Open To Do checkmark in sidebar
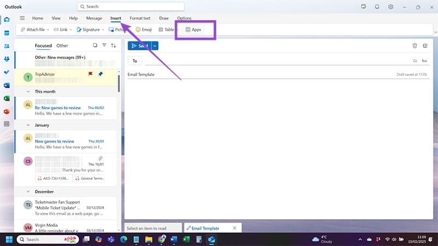438x246 pixels. click(7, 72)
